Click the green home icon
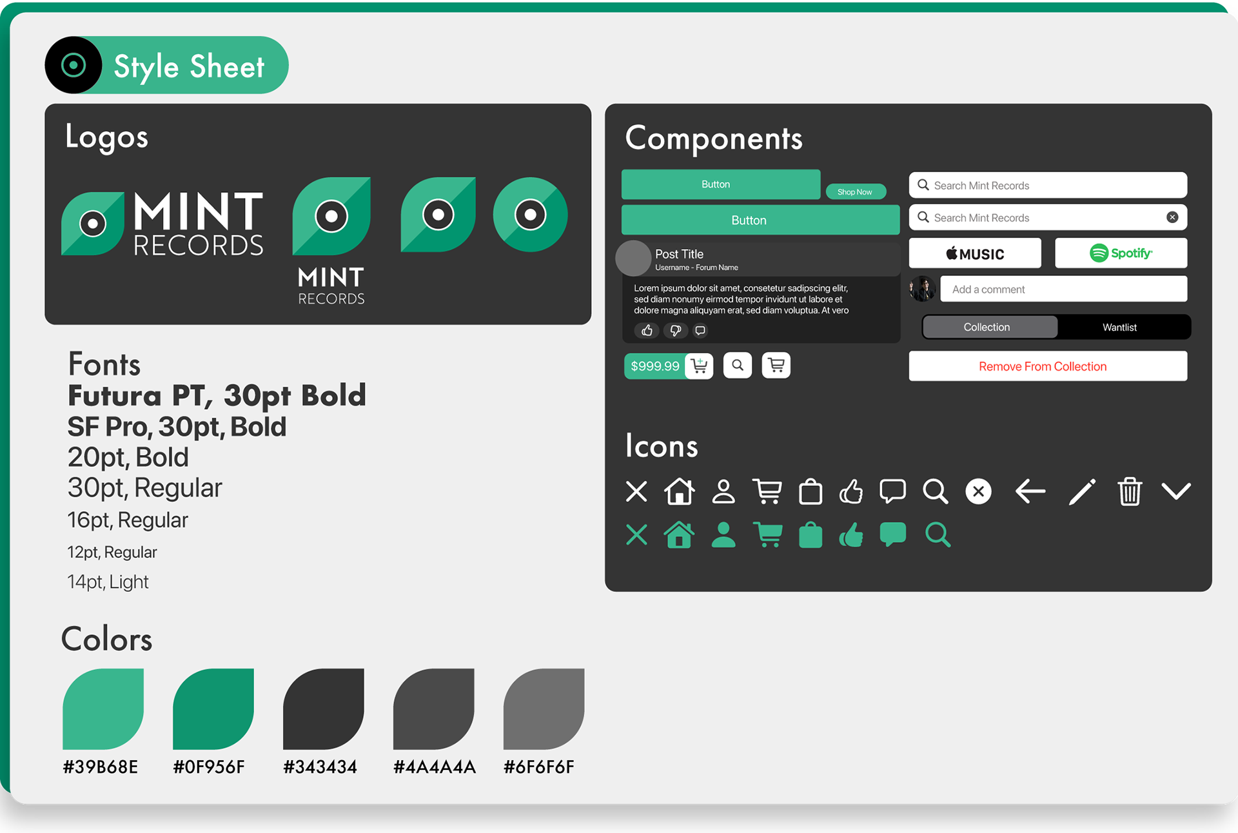This screenshot has height=833, width=1238. [679, 535]
